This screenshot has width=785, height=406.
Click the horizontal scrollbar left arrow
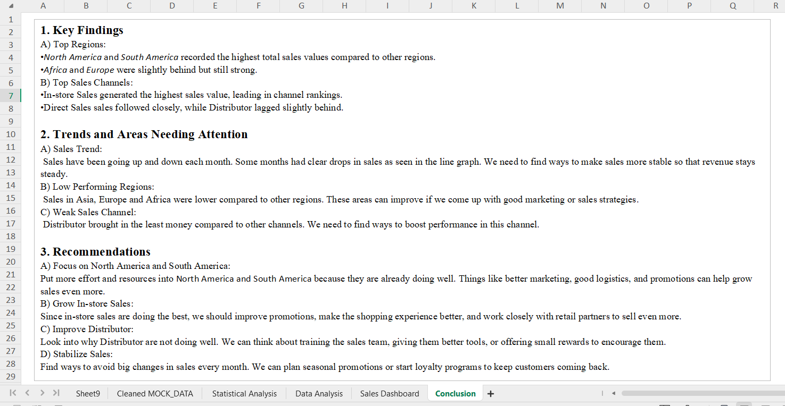(614, 394)
